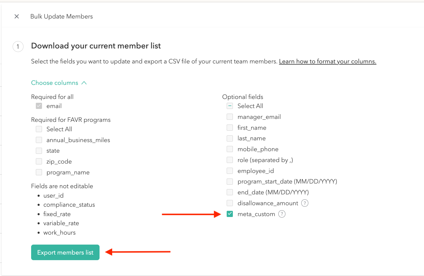Open the Learn how to format columns link

coord(327,61)
